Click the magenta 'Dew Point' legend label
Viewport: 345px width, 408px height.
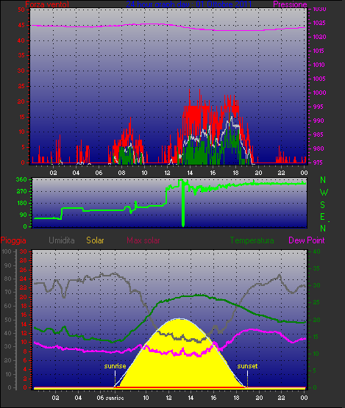click(307, 240)
